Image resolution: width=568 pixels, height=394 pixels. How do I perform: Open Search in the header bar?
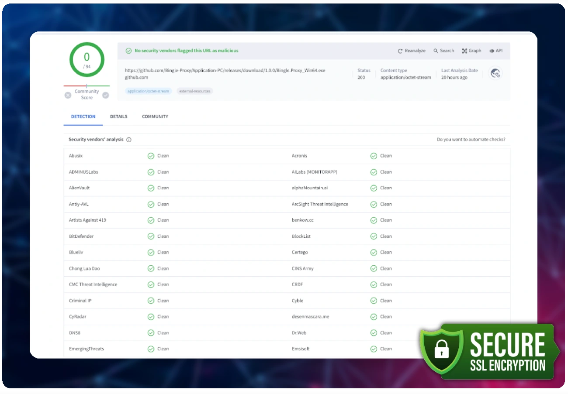[x=443, y=51]
